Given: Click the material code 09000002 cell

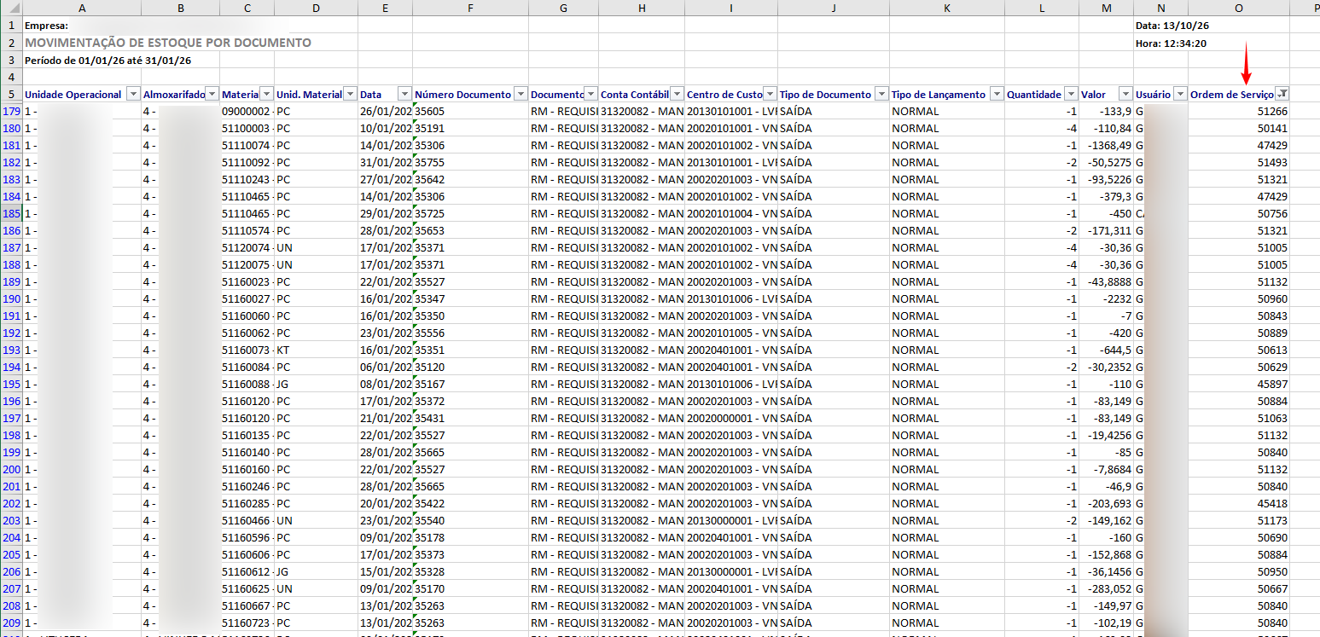Looking at the screenshot, I should click(x=247, y=112).
